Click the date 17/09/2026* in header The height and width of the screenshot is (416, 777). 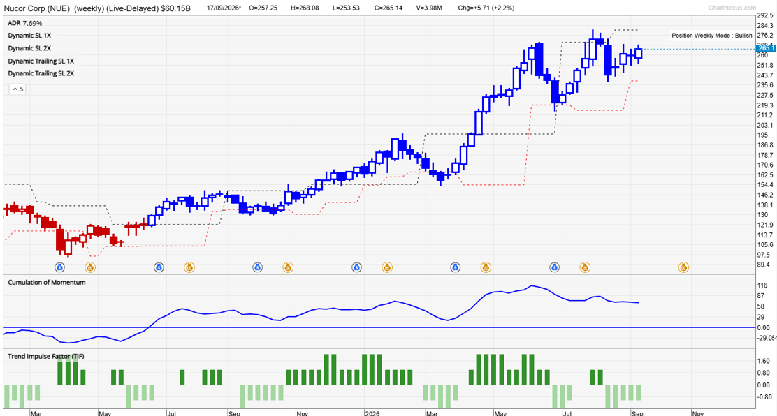226,8
